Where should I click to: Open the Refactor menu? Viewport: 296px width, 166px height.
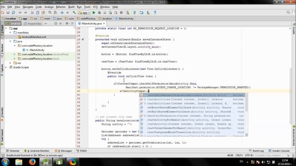point(61,7)
